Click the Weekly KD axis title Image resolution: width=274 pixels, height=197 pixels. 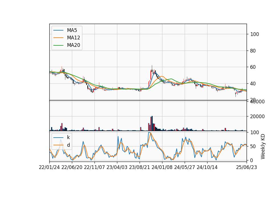pyautogui.click(x=263, y=147)
